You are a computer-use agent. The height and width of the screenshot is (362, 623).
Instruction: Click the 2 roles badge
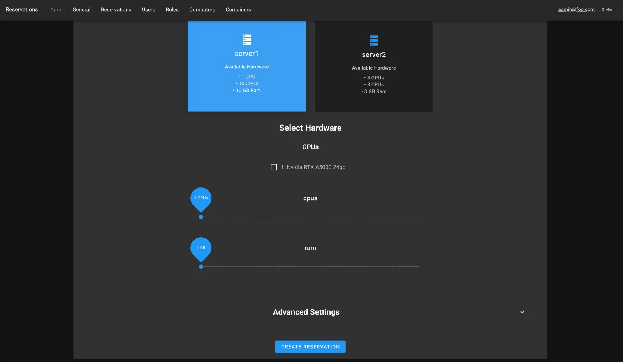coord(607,10)
